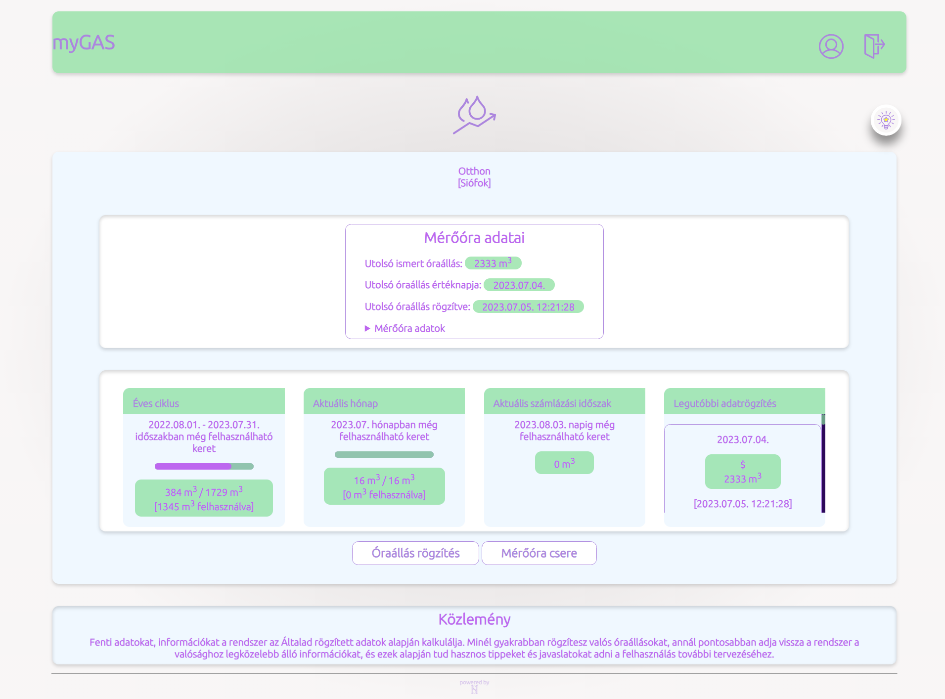The image size is (945, 699).
Task: Click the powered by footer logo
Action: coord(474,687)
